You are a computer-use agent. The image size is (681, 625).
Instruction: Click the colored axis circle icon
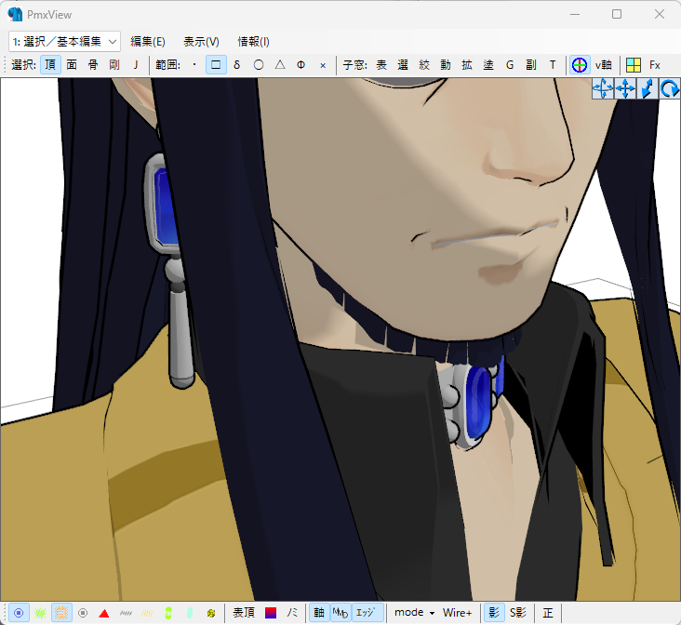579,65
